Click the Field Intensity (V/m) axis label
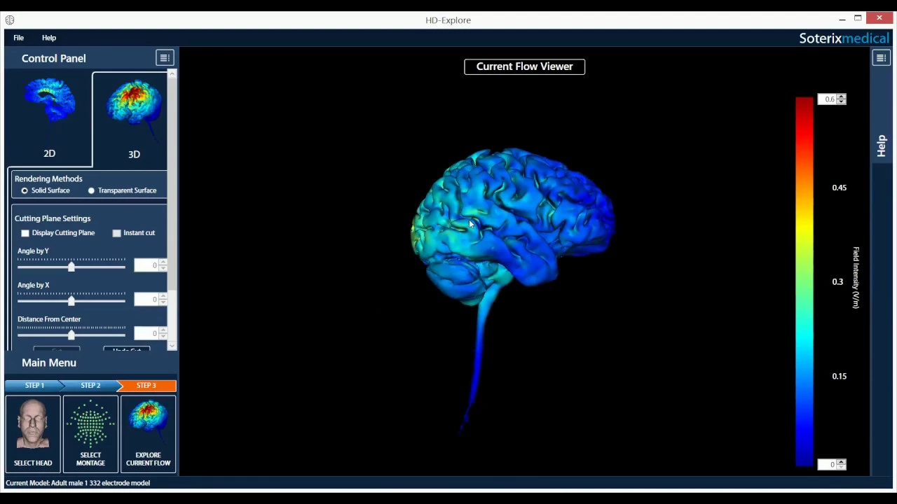 point(856,278)
